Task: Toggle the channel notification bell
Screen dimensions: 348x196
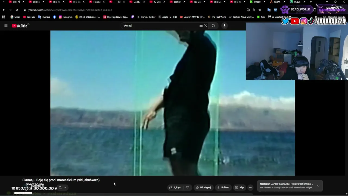Action: 60,188
